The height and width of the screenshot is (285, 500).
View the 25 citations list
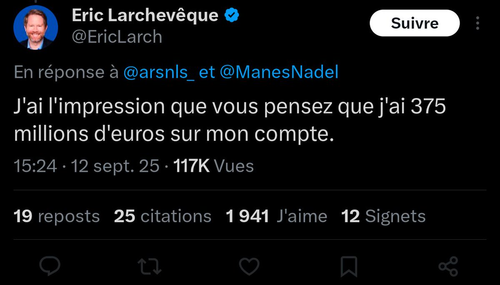162,216
